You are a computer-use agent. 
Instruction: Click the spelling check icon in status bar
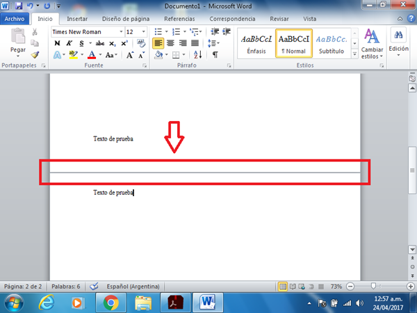94,287
